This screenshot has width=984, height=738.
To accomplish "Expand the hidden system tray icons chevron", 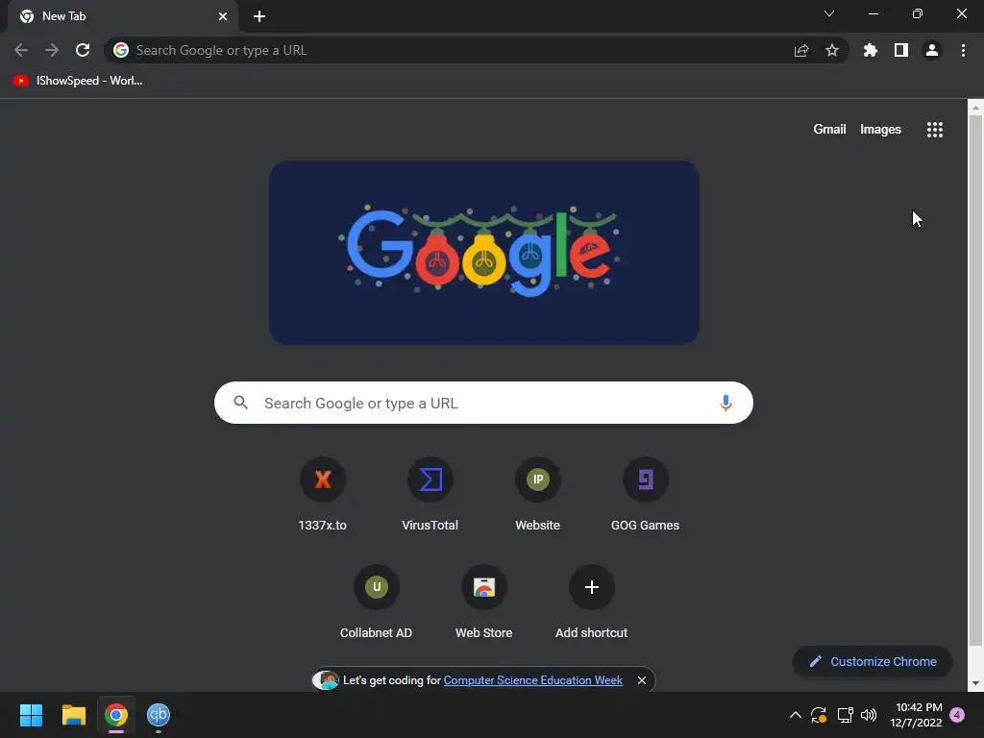I will (x=795, y=715).
